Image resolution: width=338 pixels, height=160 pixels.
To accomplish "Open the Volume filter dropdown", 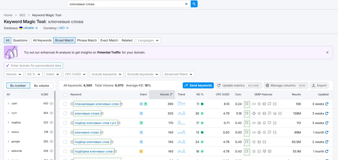I will (14, 74).
